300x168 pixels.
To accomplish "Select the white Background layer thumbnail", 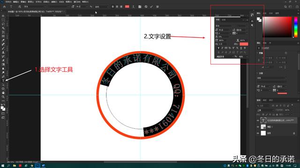I will click(263, 133).
